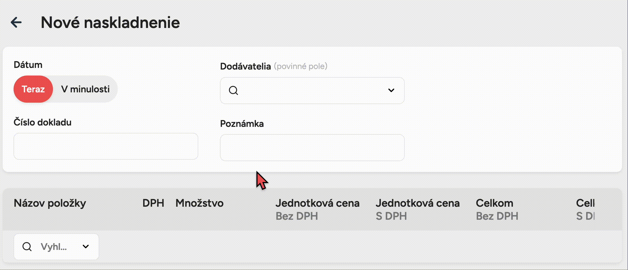Switch date to V minulosti
This screenshot has height=270, width=628.
point(85,89)
